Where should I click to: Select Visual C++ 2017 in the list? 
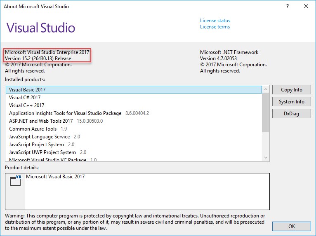click(x=134, y=105)
